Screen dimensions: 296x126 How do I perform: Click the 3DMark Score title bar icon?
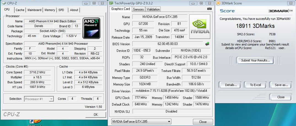coord(218,3)
